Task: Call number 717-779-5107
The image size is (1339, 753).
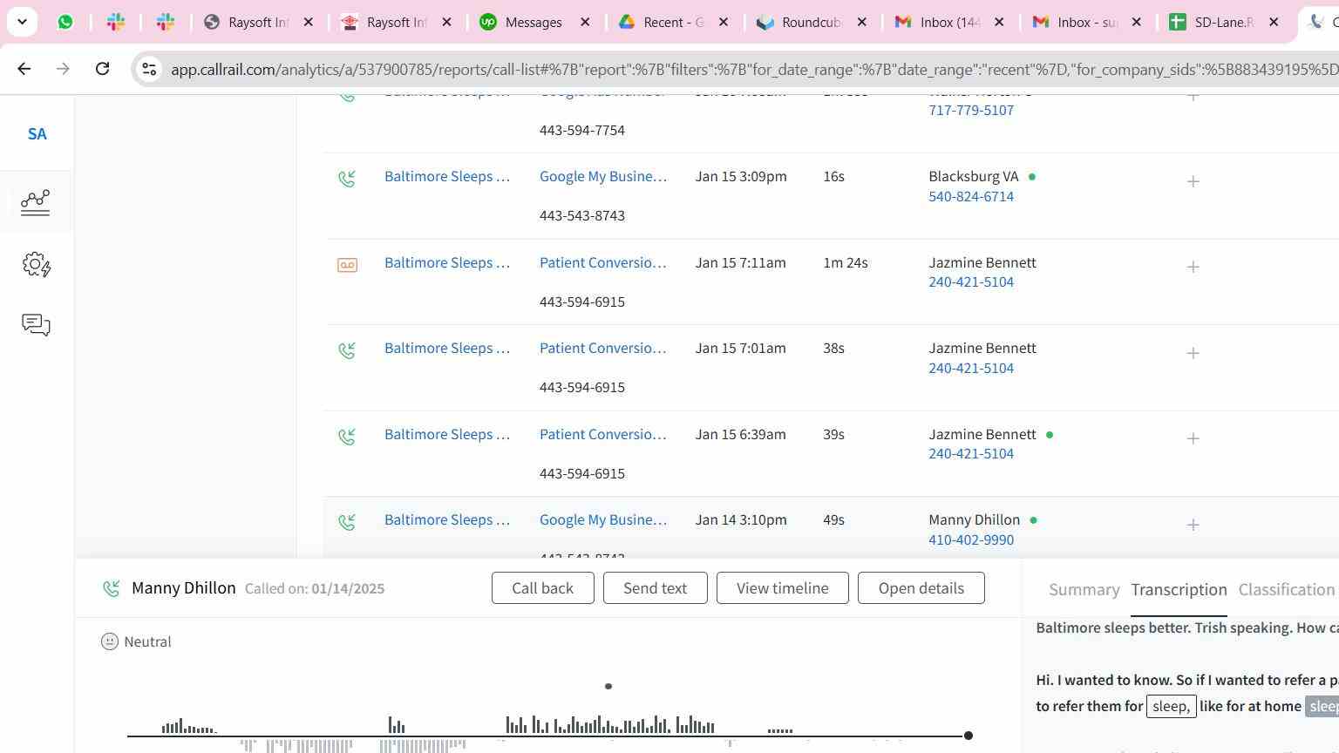Action: coord(971,111)
